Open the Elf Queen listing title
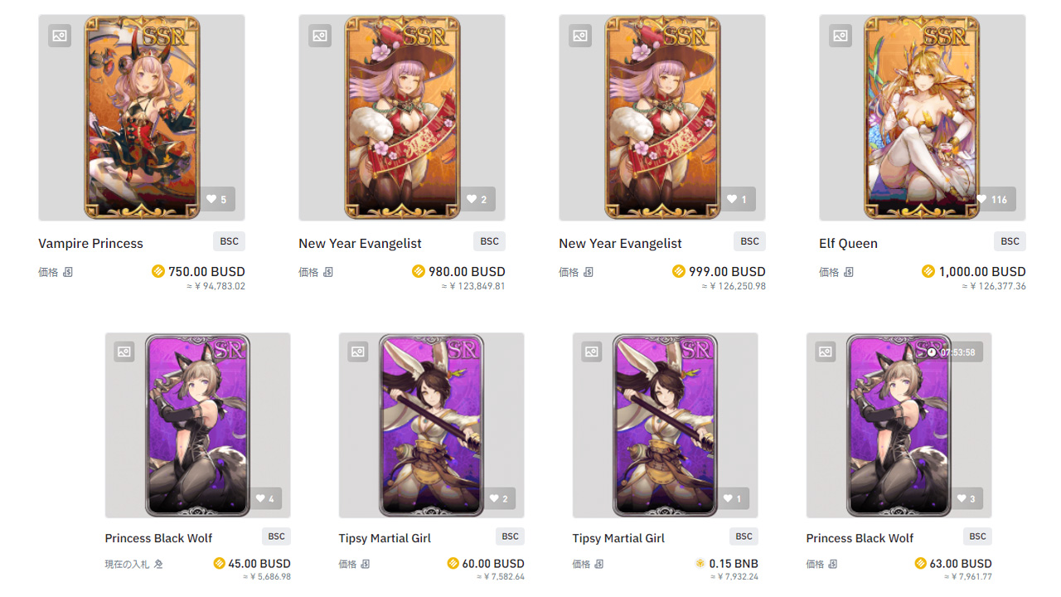The width and height of the screenshot is (1061, 597). 848,243
